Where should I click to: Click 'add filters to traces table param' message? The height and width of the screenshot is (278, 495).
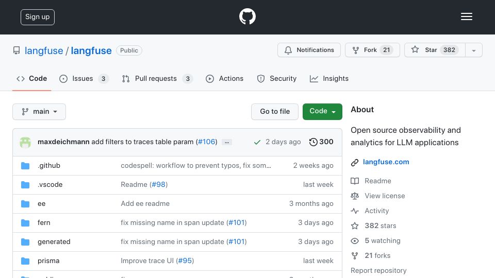click(x=142, y=142)
